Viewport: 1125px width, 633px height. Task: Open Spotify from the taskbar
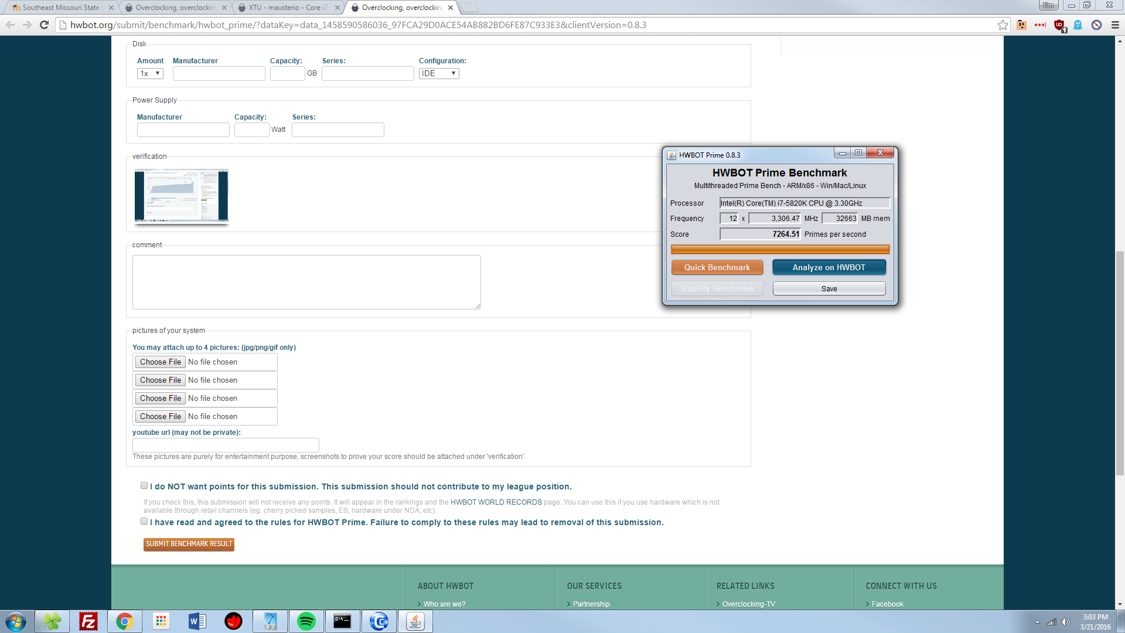(x=306, y=621)
